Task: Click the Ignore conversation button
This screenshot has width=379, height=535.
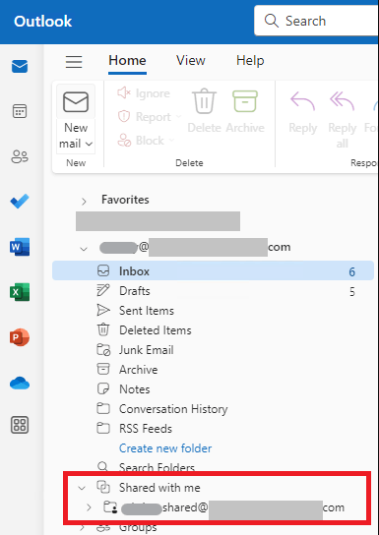Action: (x=144, y=93)
